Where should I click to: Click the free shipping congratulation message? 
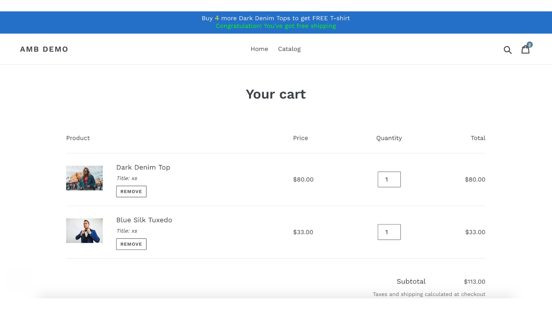pyautogui.click(x=276, y=26)
